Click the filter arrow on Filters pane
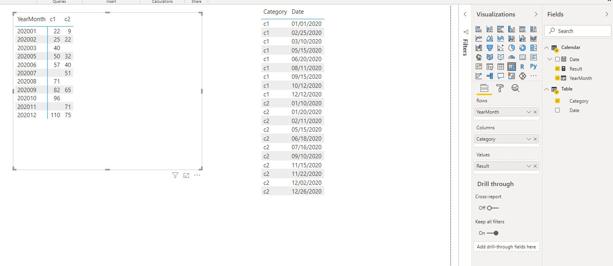613x266 pixels. click(466, 32)
